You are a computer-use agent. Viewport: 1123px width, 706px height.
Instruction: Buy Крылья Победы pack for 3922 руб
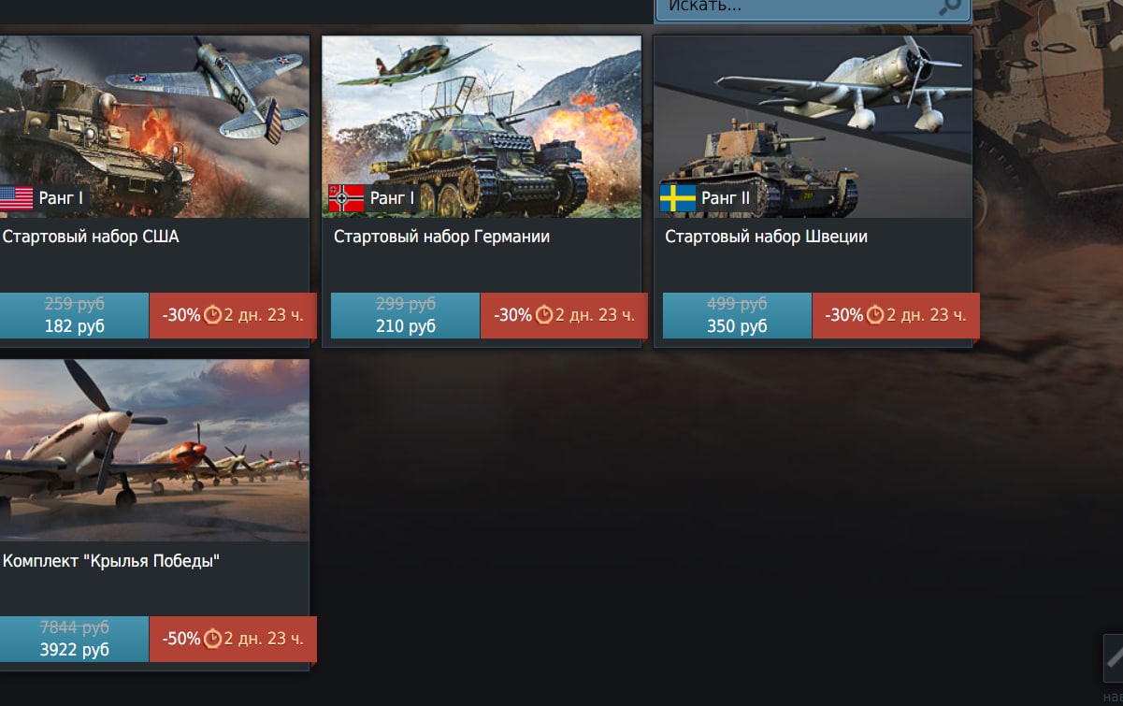[x=74, y=639]
